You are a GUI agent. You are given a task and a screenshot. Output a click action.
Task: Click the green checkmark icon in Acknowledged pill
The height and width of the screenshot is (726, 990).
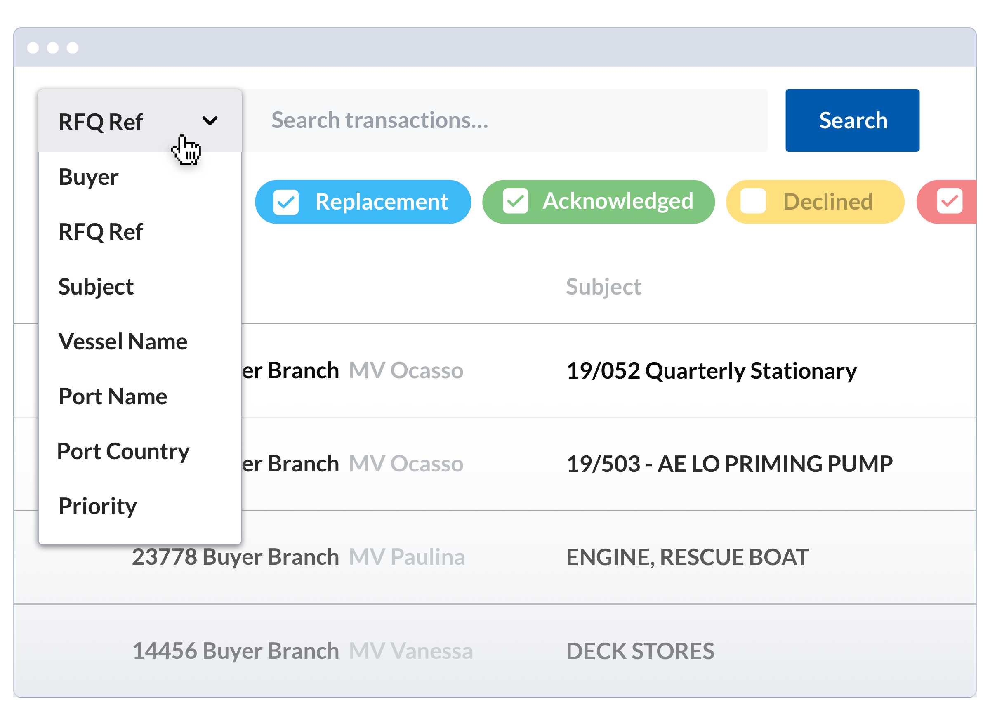tap(516, 202)
